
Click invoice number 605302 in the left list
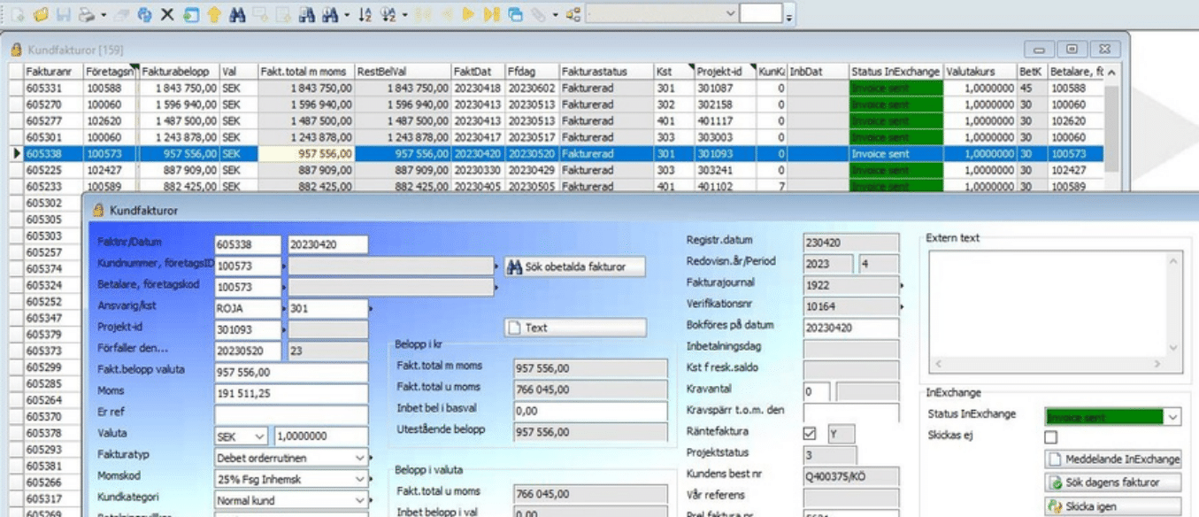[x=43, y=203]
